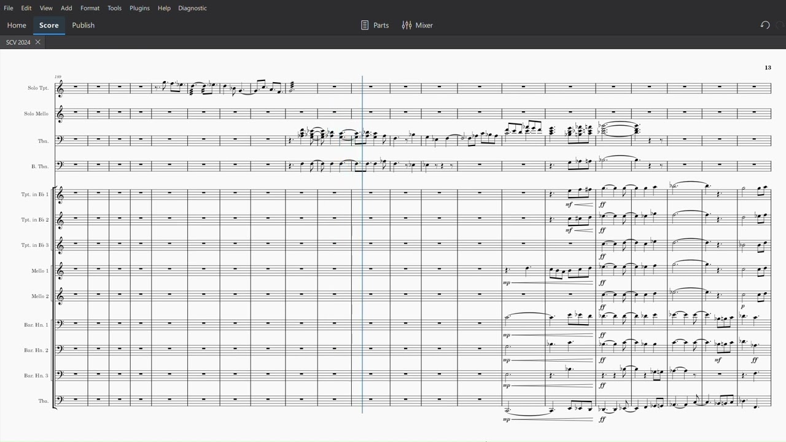The height and width of the screenshot is (442, 786).
Task: Click the Undo arrow icon
Action: tap(765, 25)
